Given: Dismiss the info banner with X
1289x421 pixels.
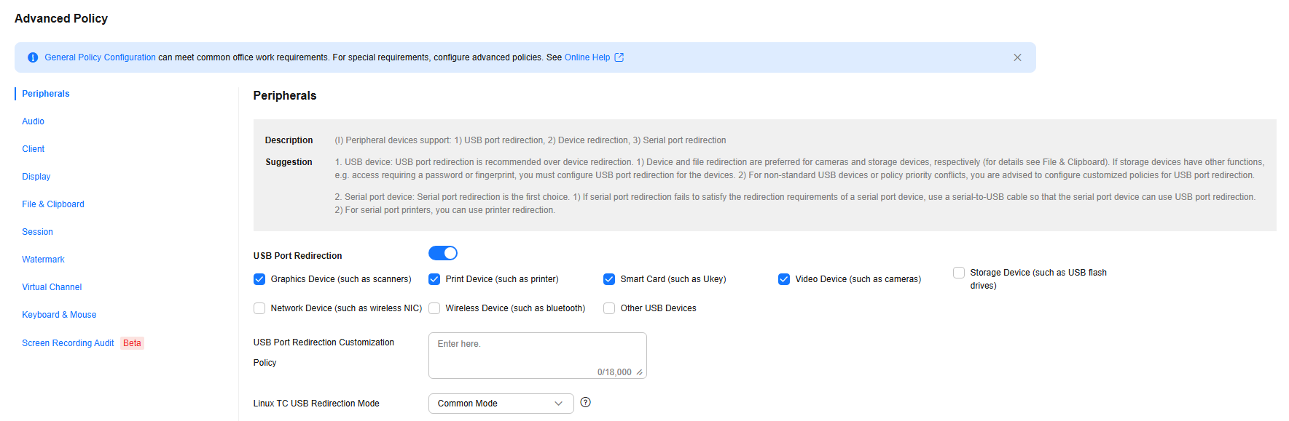Looking at the screenshot, I should click(x=1017, y=57).
